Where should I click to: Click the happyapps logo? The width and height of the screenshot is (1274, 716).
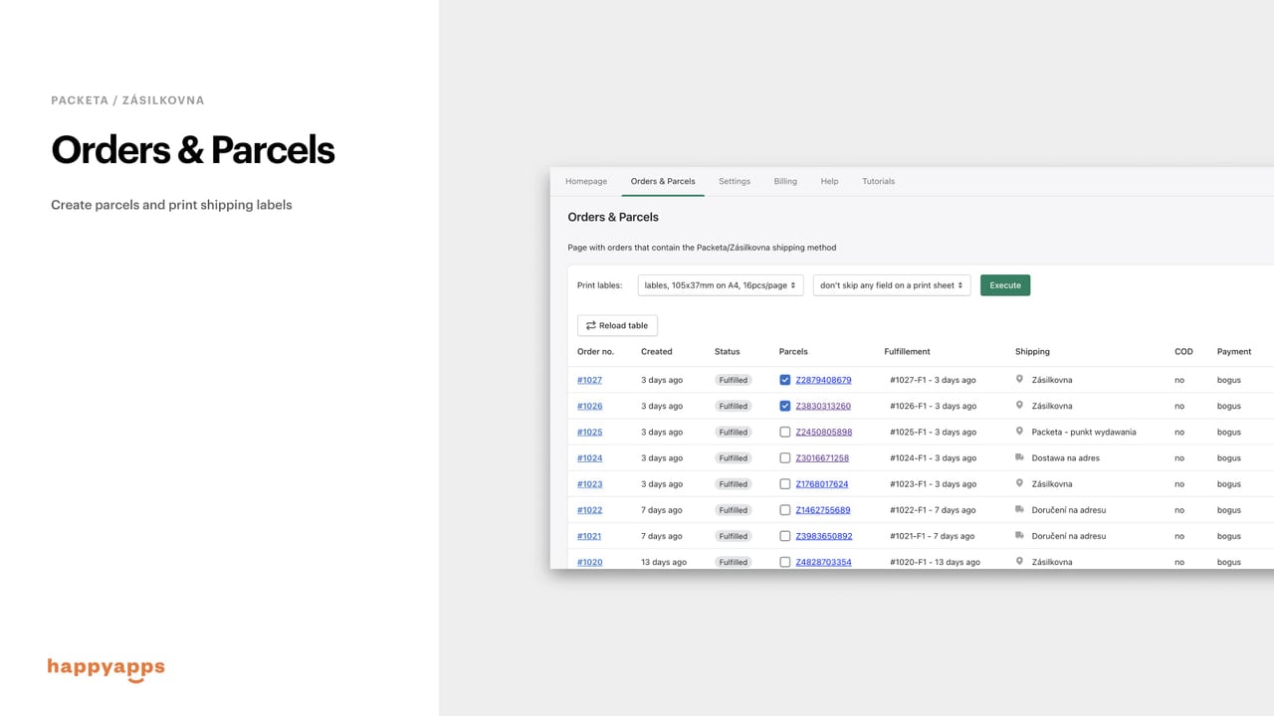click(x=106, y=668)
